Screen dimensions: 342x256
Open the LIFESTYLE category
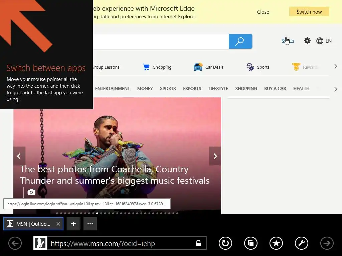[x=218, y=89]
